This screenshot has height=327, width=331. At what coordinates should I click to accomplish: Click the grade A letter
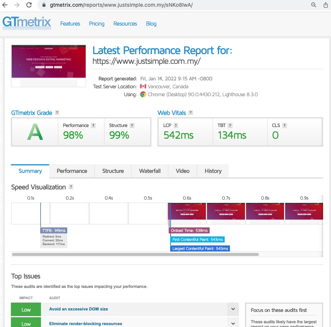(x=35, y=132)
